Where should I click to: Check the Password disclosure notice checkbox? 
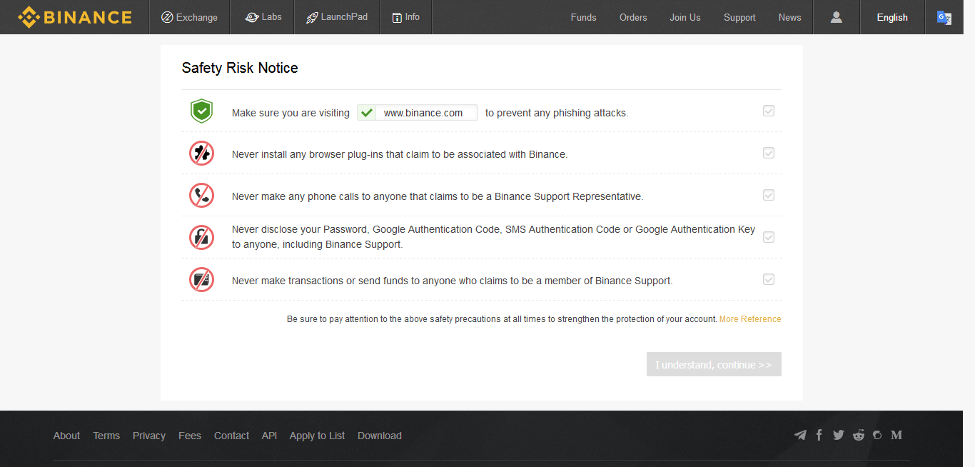(769, 237)
